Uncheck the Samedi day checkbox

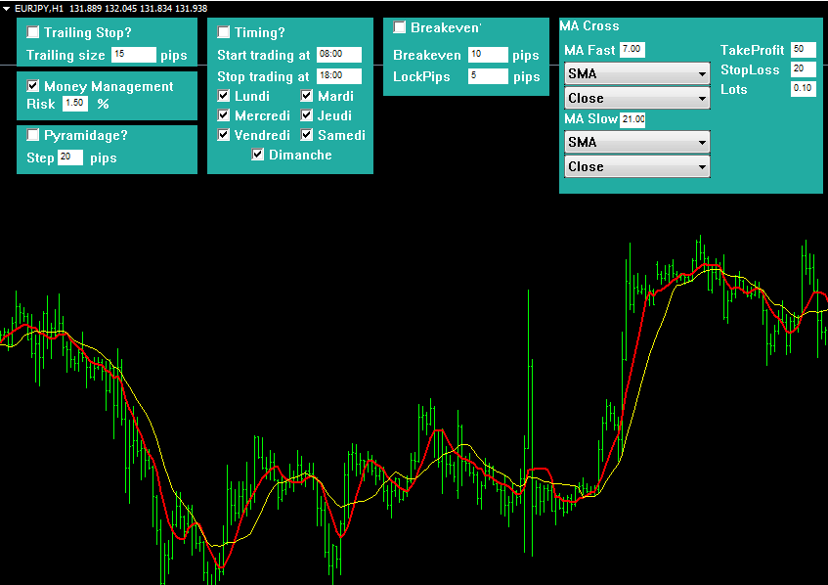[307, 135]
